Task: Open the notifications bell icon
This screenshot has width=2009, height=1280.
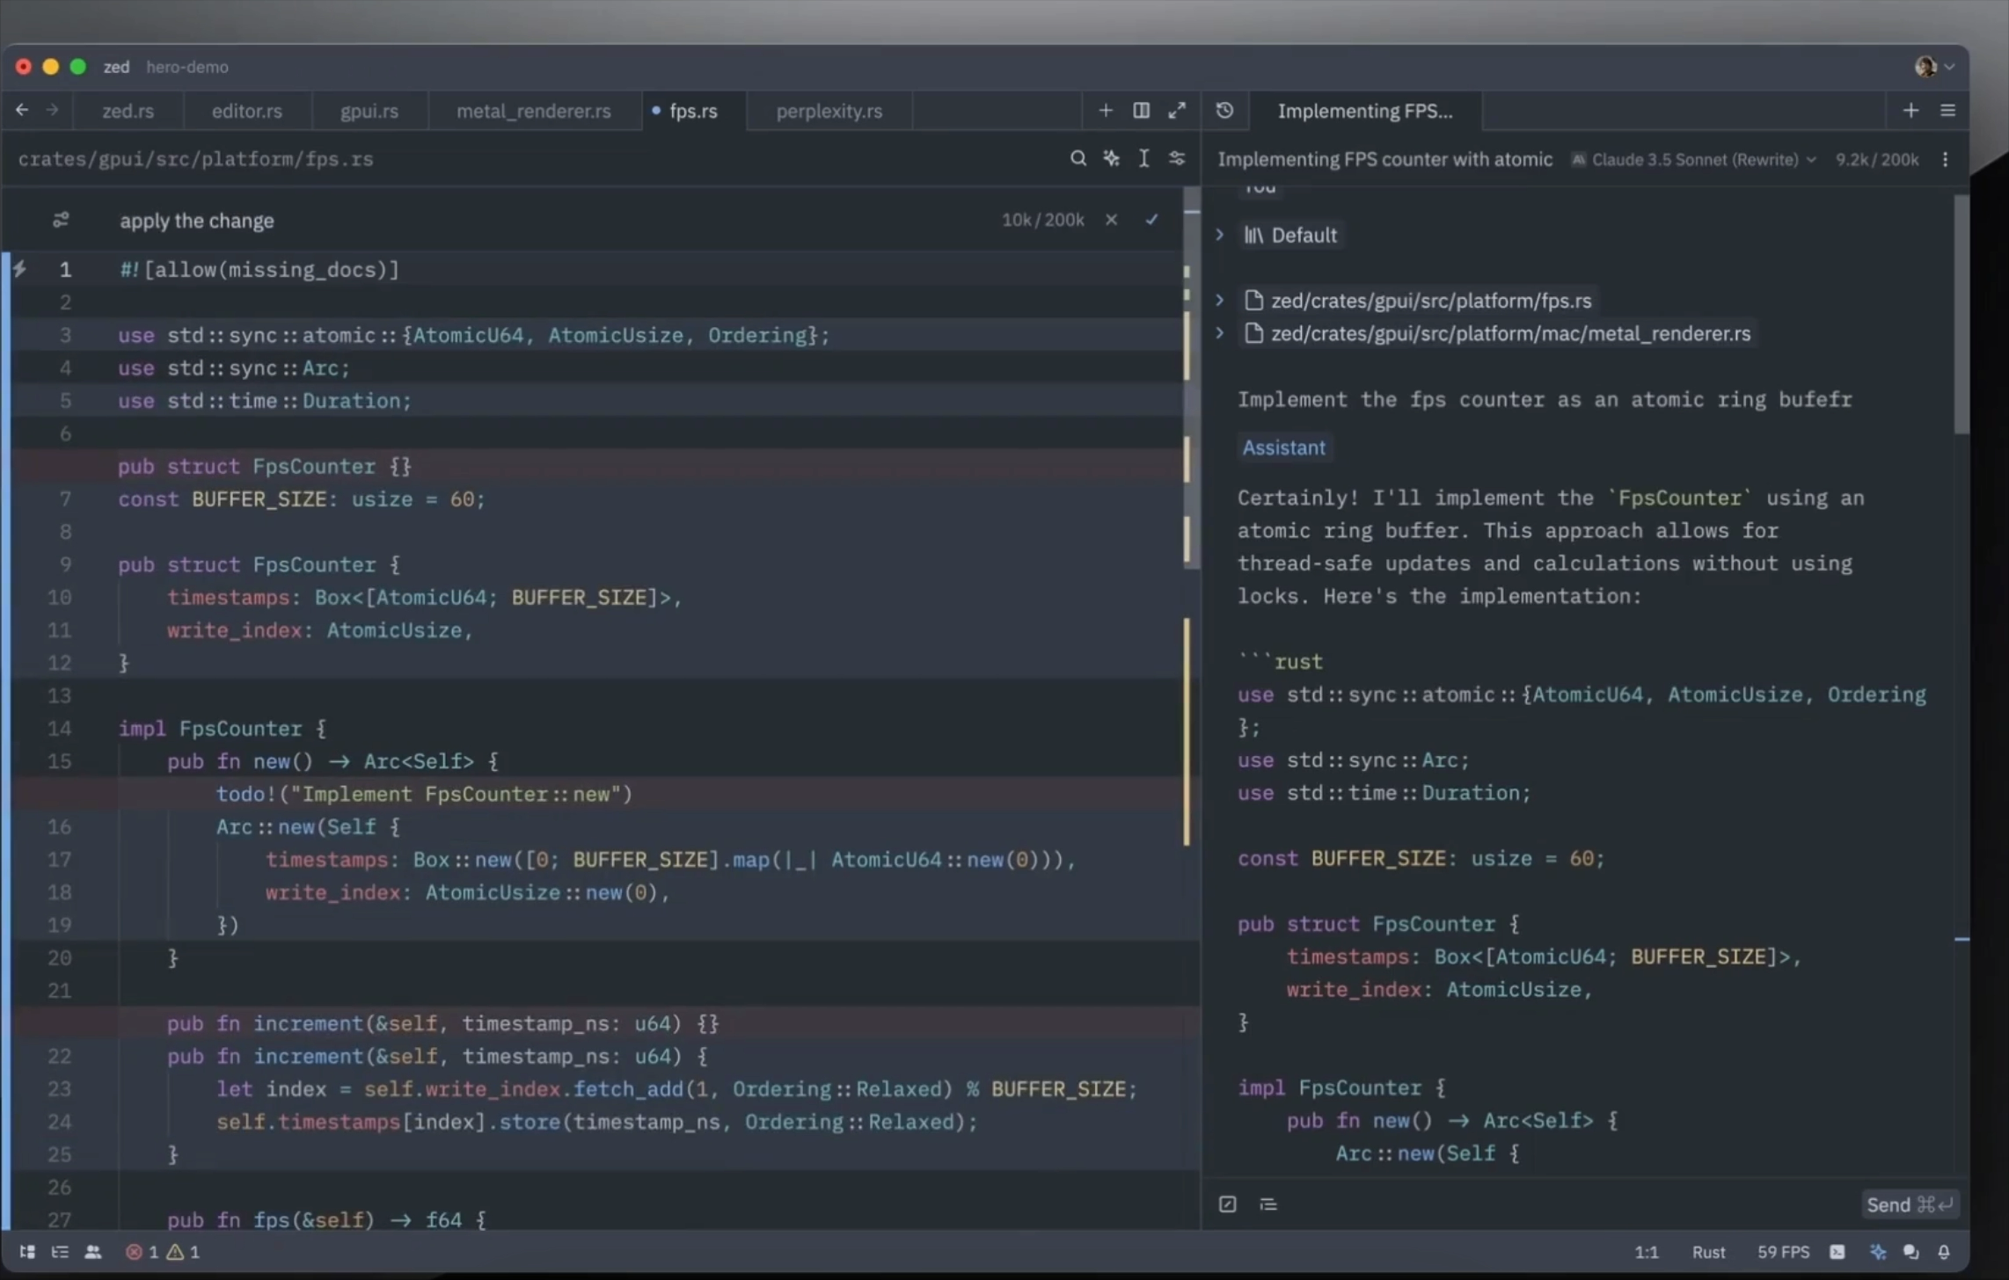Action: click(x=1944, y=1252)
